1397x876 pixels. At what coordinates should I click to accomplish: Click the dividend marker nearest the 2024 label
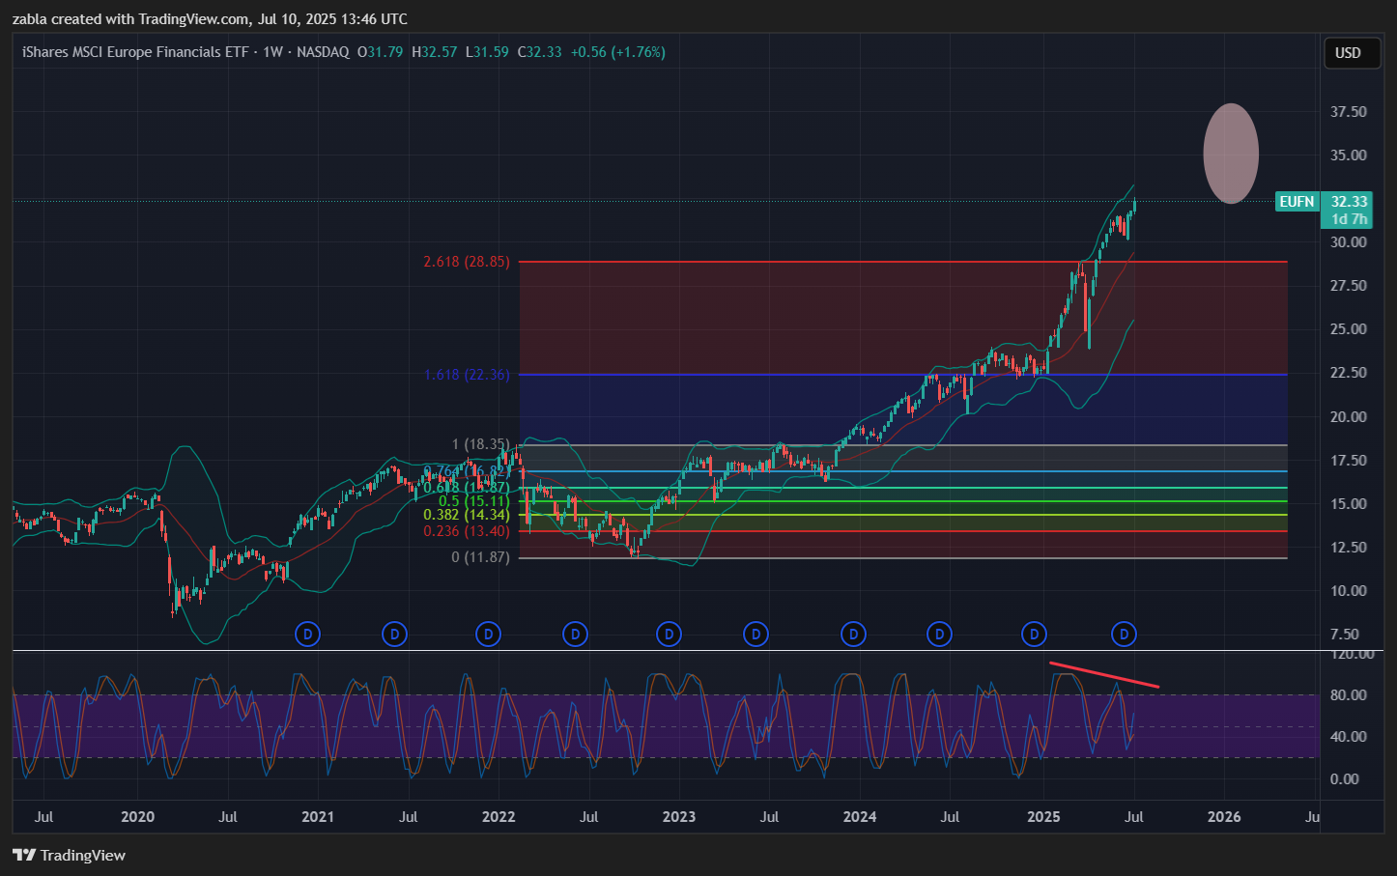click(853, 635)
